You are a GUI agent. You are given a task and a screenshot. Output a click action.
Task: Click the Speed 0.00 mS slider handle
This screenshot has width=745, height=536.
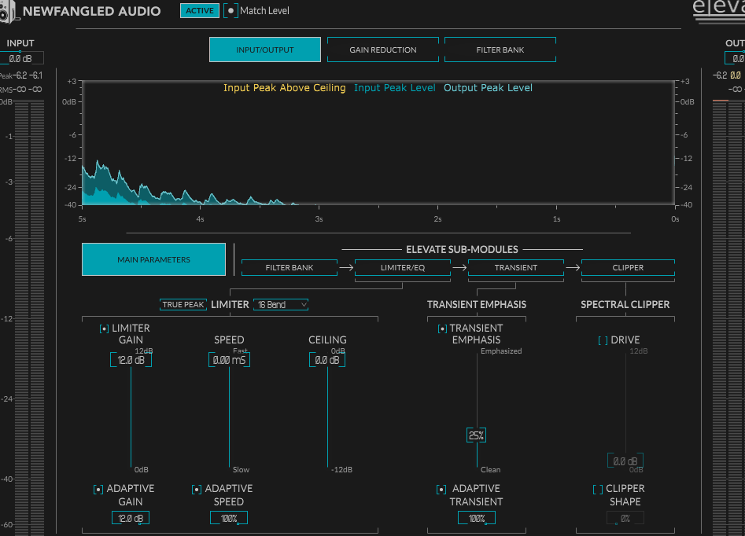(229, 360)
